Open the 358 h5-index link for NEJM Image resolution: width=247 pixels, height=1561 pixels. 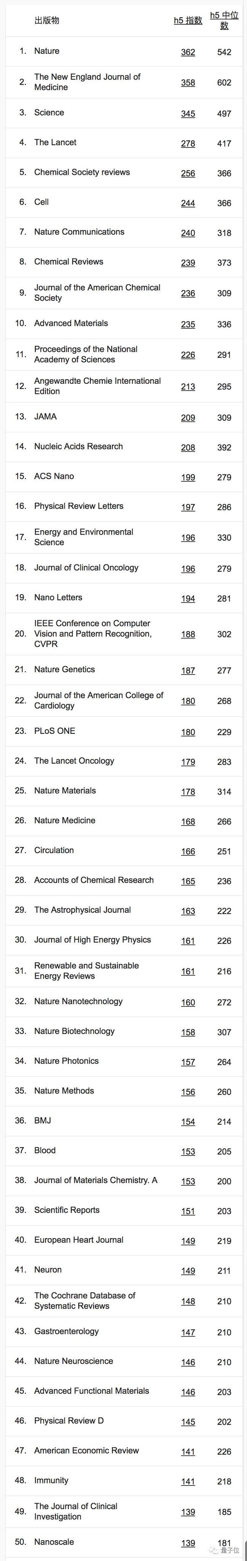tap(188, 82)
